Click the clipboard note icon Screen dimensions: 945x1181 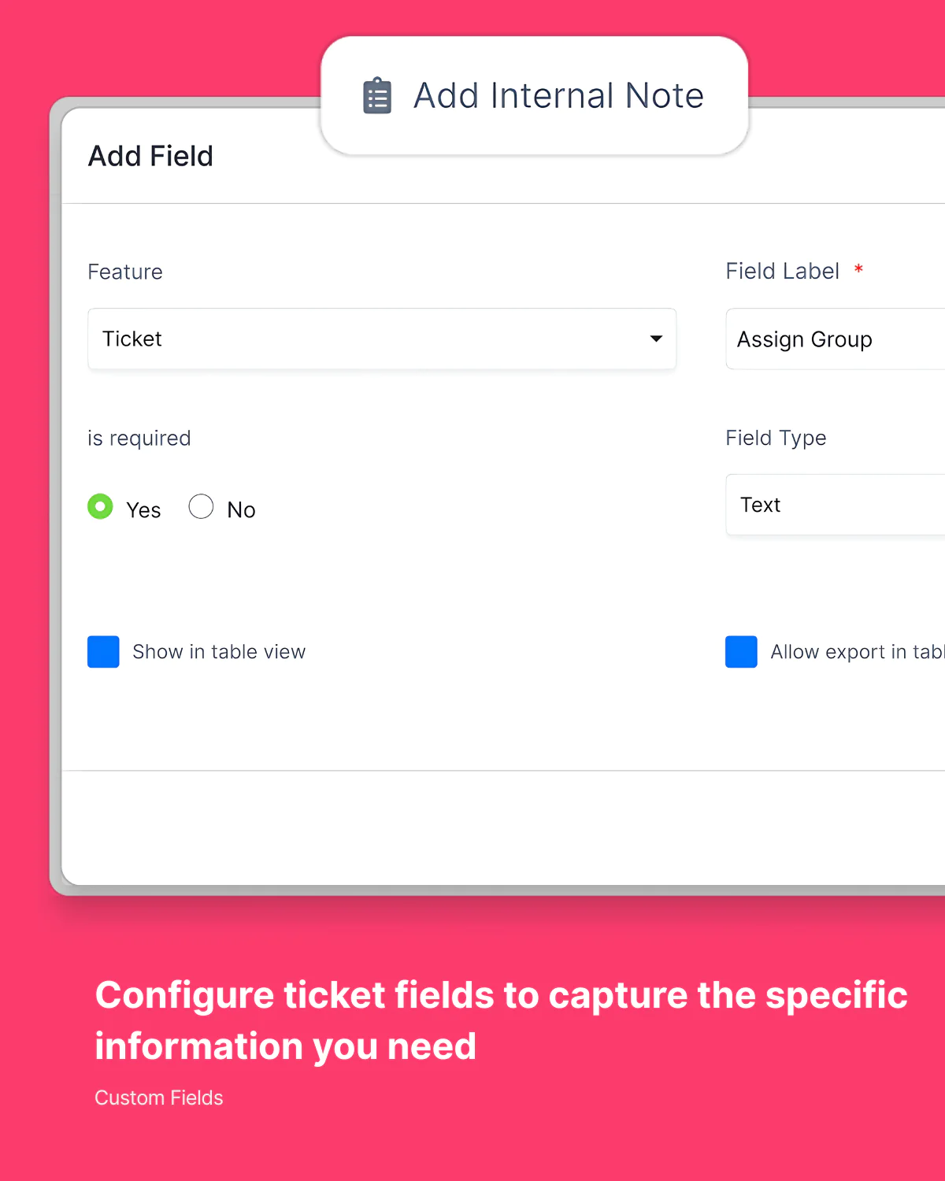pos(377,95)
